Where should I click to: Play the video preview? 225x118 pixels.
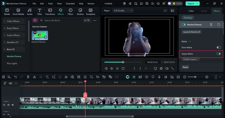(x=118, y=69)
